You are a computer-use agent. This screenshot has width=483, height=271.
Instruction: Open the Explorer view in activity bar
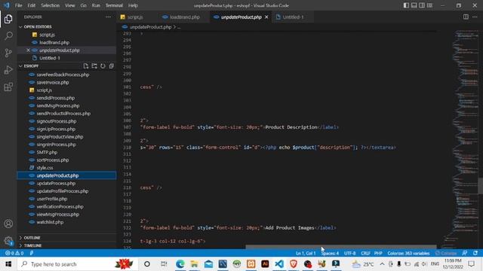pos(8,19)
